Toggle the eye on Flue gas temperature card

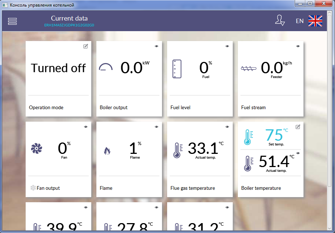tap(227, 127)
